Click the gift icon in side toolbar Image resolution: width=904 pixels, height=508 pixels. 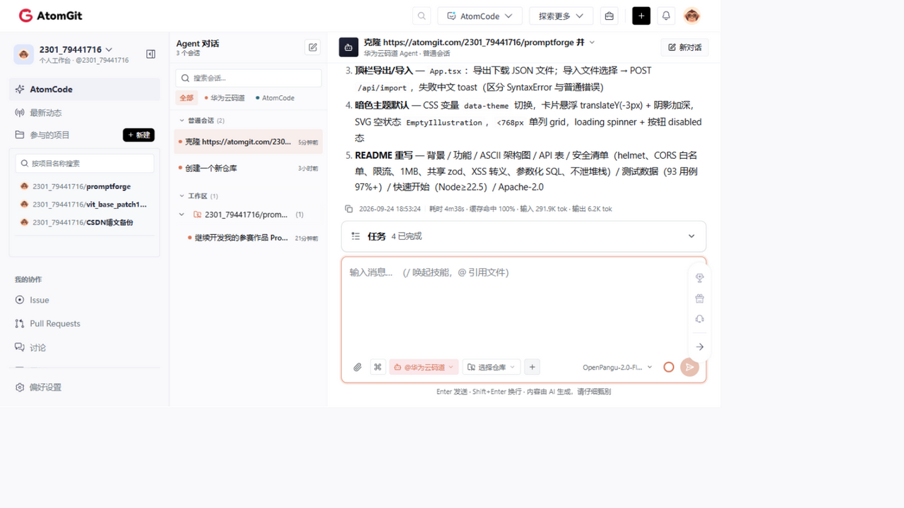pos(700,298)
